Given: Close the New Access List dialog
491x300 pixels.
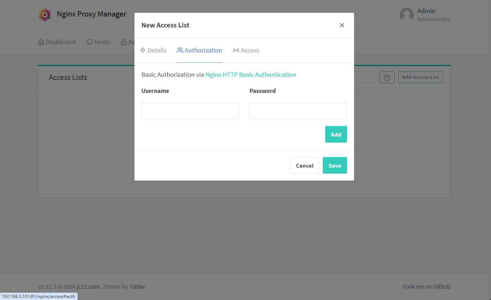Looking at the screenshot, I should (x=342, y=25).
